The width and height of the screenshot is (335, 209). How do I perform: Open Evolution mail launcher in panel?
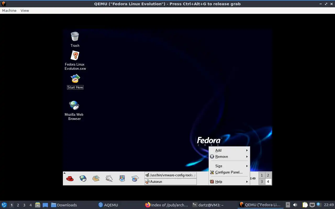96,179
